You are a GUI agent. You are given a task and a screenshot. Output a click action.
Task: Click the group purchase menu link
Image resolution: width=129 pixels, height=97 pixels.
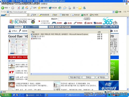pos(88,23)
